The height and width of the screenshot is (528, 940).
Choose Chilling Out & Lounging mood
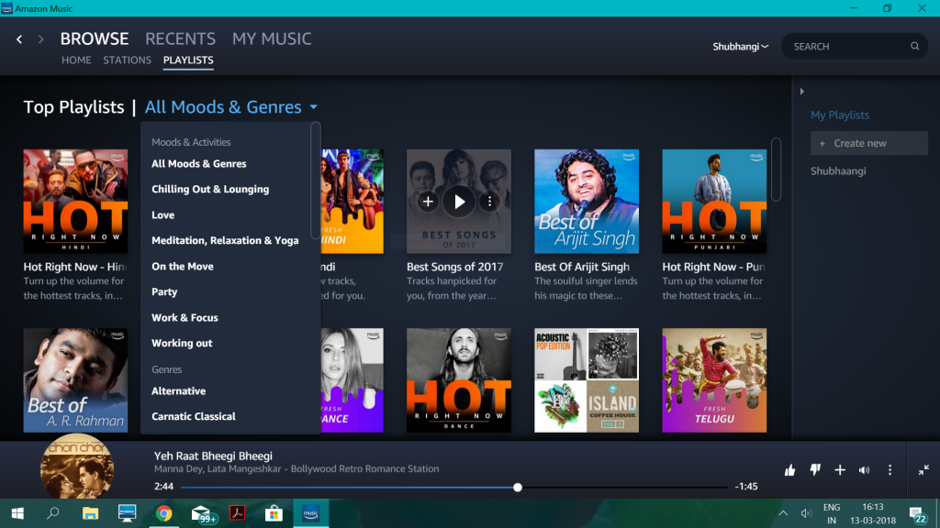tap(210, 189)
